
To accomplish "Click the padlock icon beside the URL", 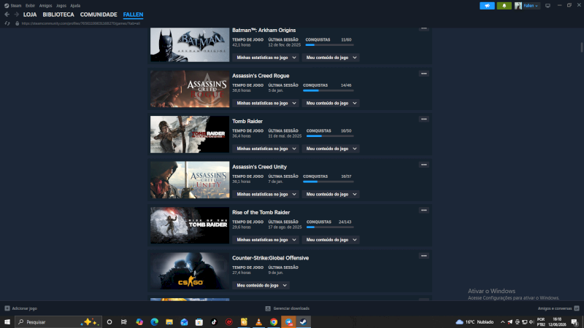I will [17, 23].
